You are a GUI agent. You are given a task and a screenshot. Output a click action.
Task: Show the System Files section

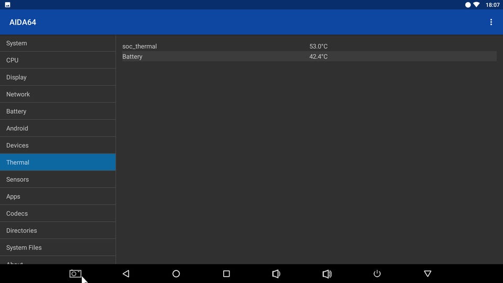(58, 247)
